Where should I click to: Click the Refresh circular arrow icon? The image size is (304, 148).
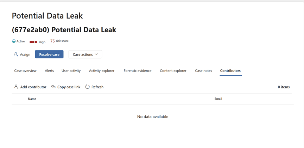pos(88,87)
